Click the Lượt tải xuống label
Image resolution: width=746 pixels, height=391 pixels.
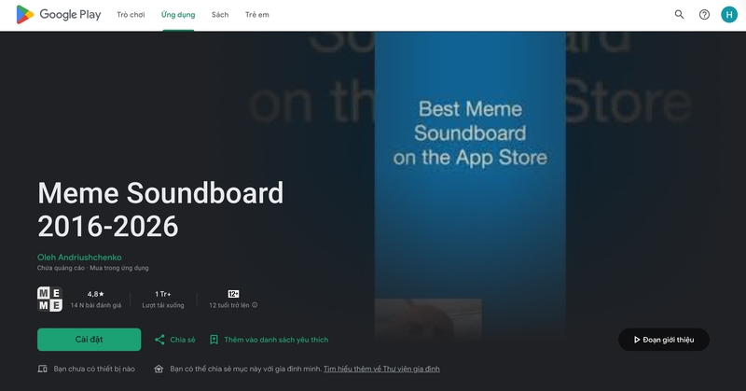(162, 305)
